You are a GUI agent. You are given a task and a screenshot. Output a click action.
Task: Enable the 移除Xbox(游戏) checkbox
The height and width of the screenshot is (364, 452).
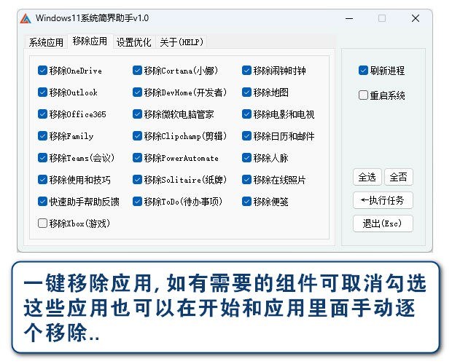click(42, 223)
